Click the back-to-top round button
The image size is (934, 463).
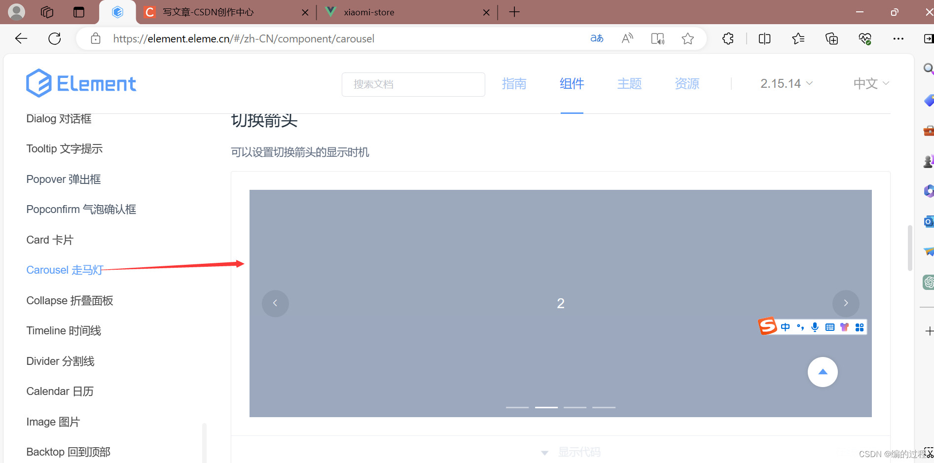[823, 372]
